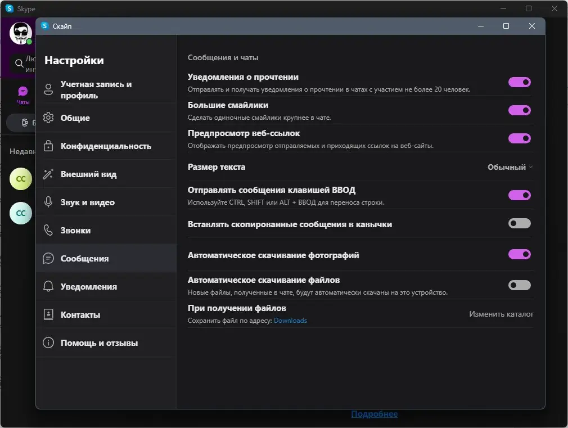This screenshot has height=428, width=568.
Task: Click the Contacts card icon
Action: click(48, 315)
